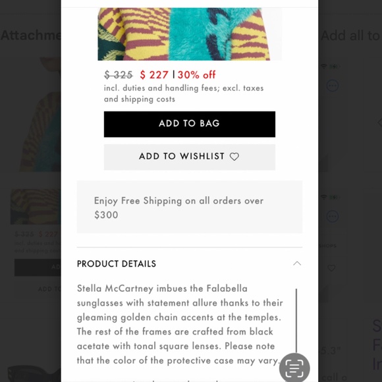The width and height of the screenshot is (382, 382).
Task: Click the product details scrollbar
Action: [x=296, y=321]
